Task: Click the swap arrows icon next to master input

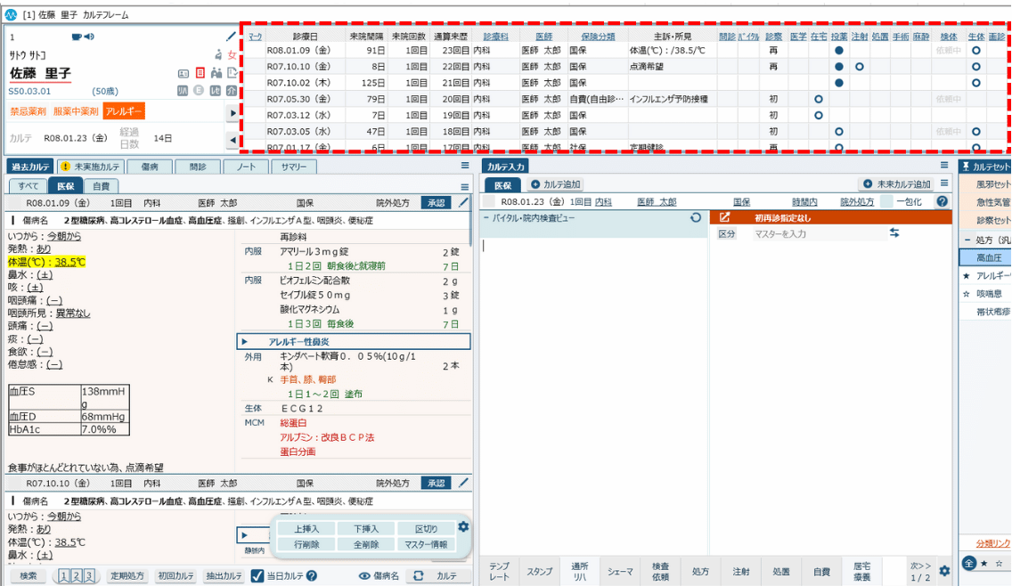Action: 894,233
